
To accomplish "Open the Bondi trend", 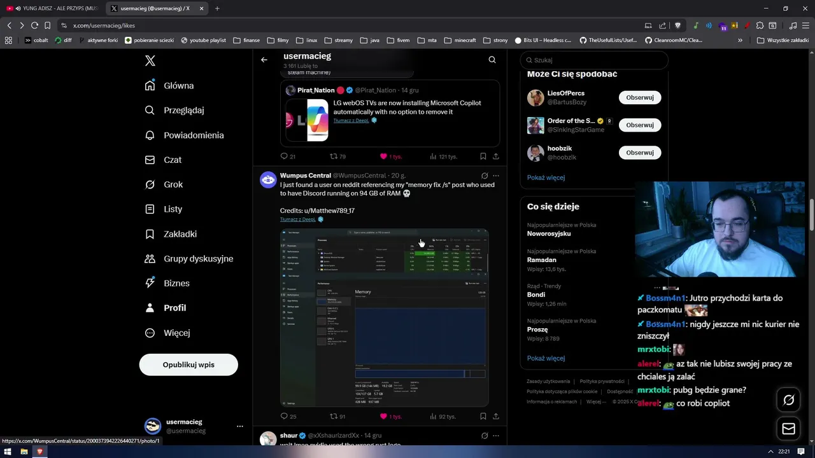I will click(536, 295).
